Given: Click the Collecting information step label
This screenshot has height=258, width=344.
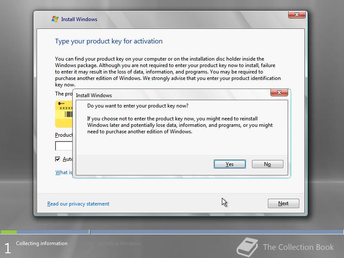Looking at the screenshot, I should 42,243.
